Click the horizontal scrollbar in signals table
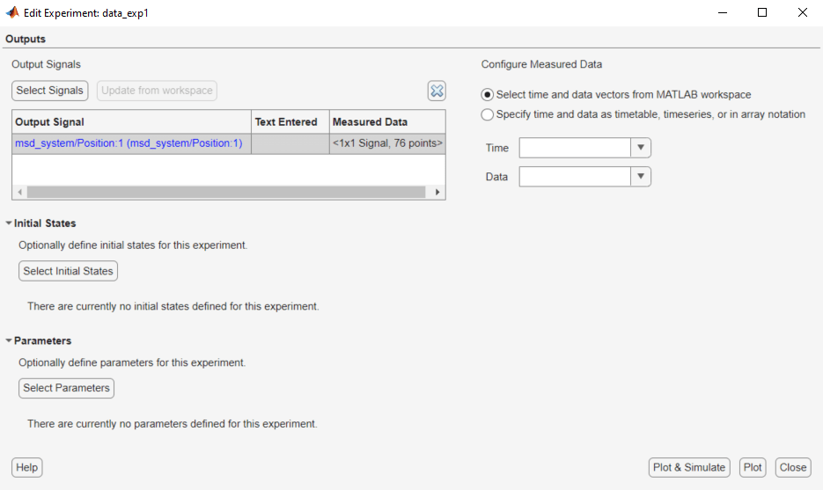Image resolution: width=823 pixels, height=490 pixels. pos(228,192)
